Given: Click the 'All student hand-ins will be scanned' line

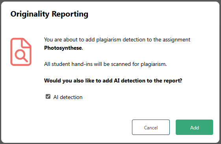Looking at the screenshot, I should pyautogui.click(x=105, y=64).
